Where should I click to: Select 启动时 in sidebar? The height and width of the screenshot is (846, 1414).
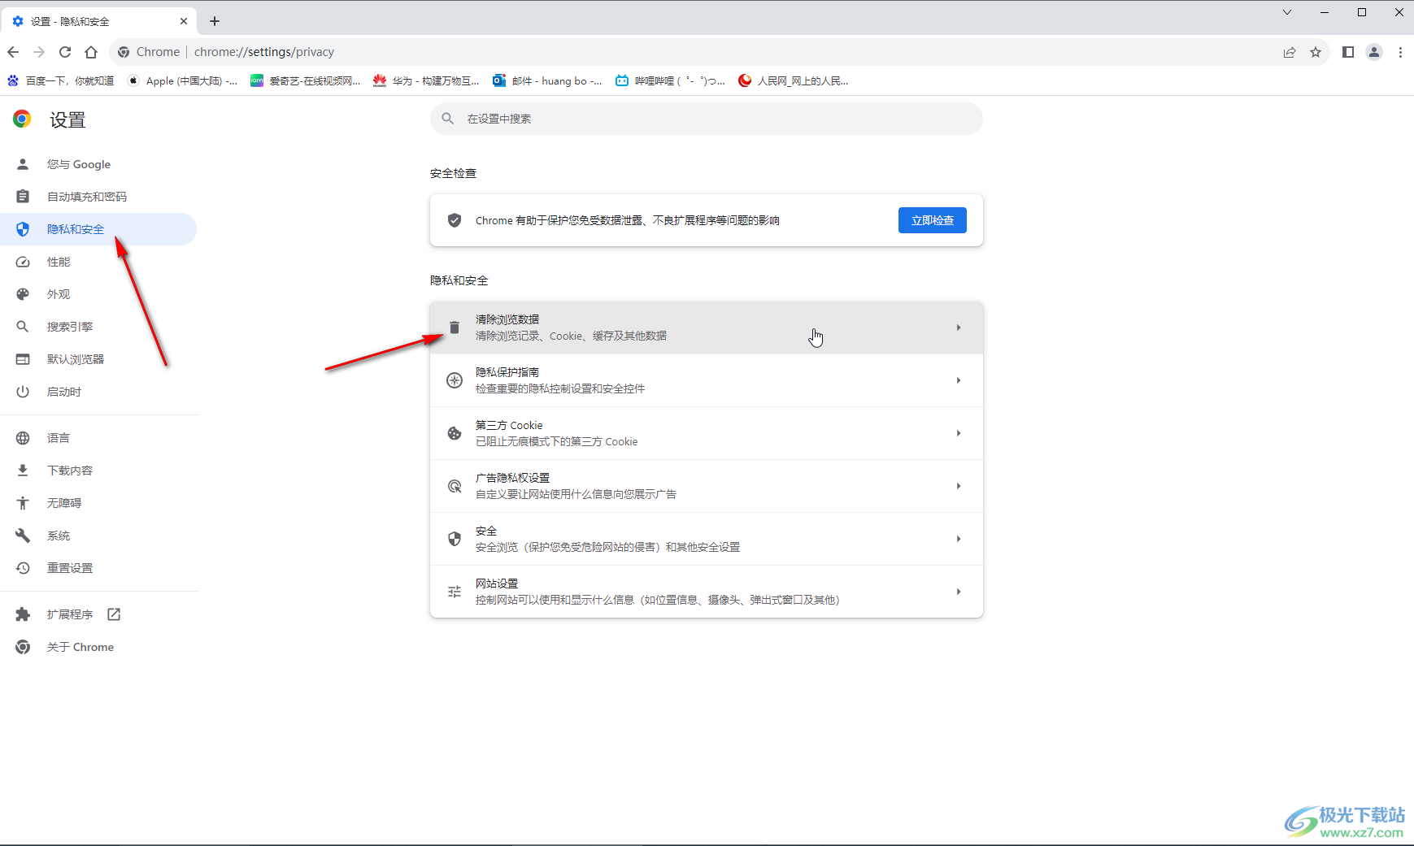[98, 392]
